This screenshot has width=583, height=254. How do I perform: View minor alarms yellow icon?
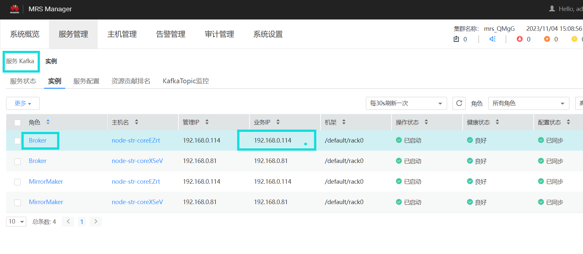[x=574, y=39]
